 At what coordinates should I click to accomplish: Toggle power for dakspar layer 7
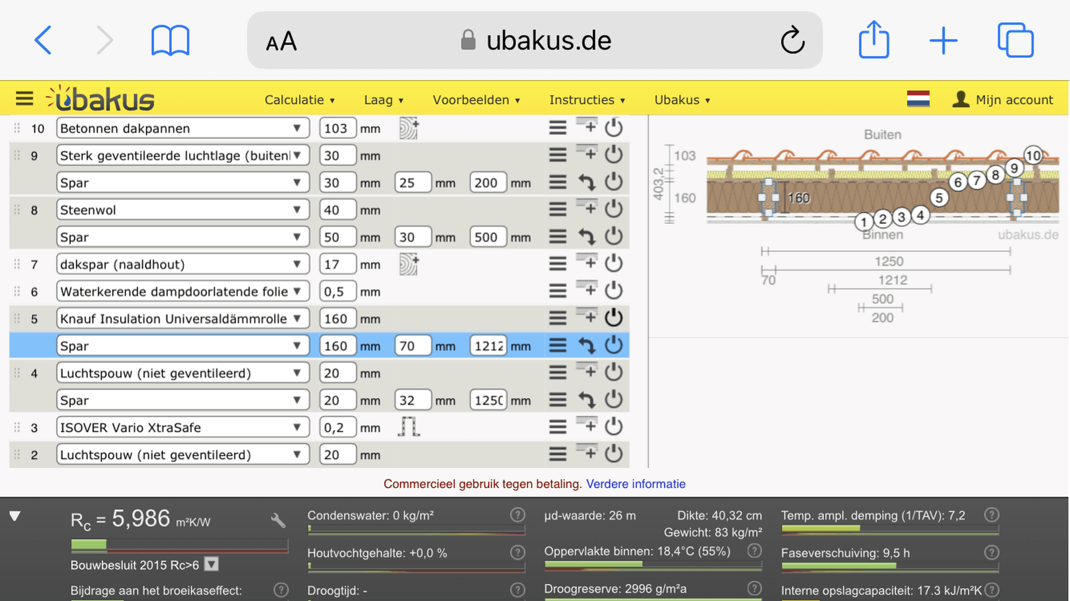tap(614, 264)
